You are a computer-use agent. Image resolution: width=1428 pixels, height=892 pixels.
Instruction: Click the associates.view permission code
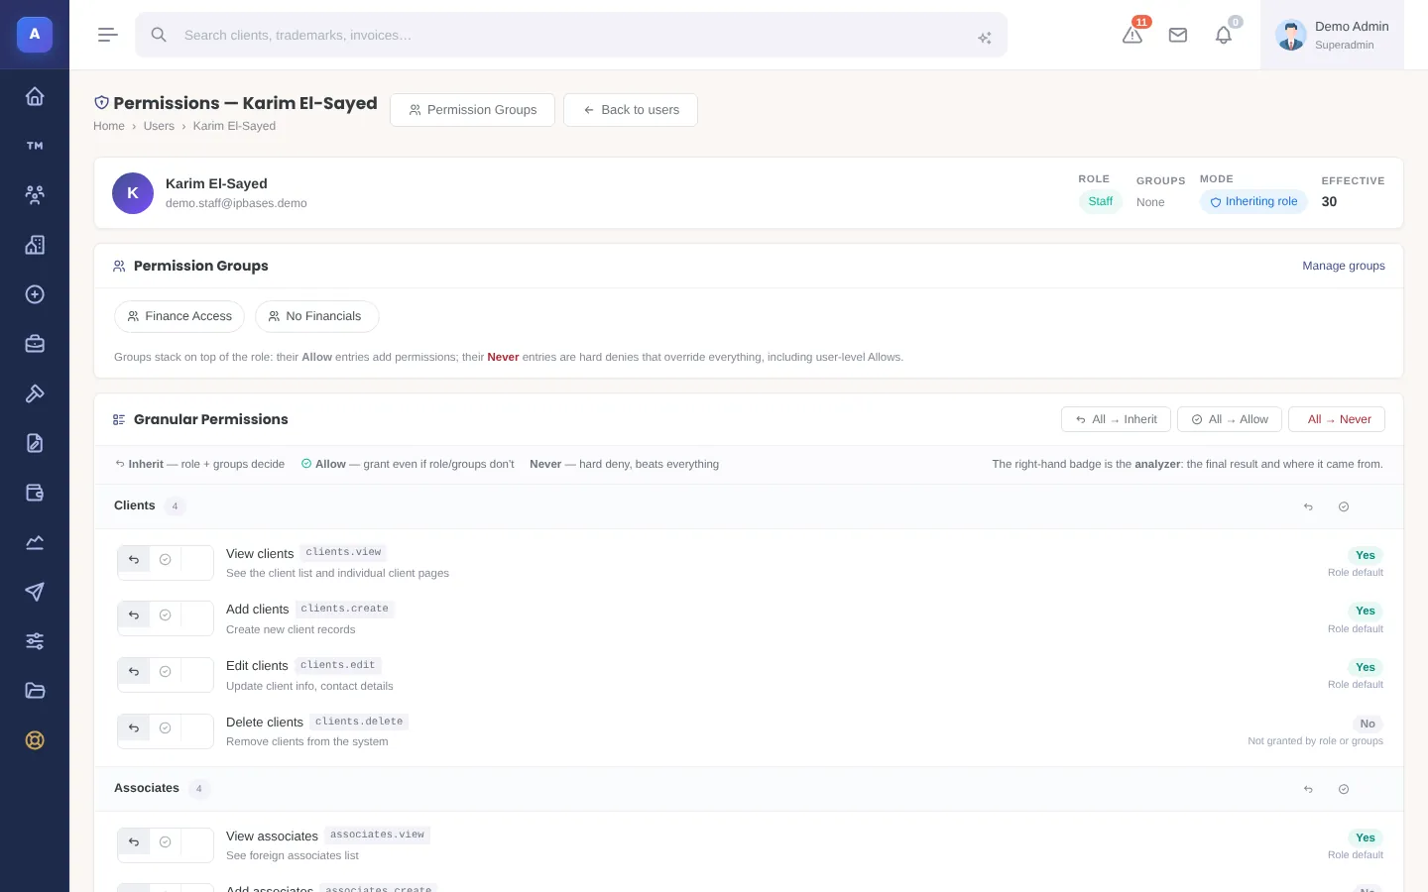pyautogui.click(x=377, y=835)
